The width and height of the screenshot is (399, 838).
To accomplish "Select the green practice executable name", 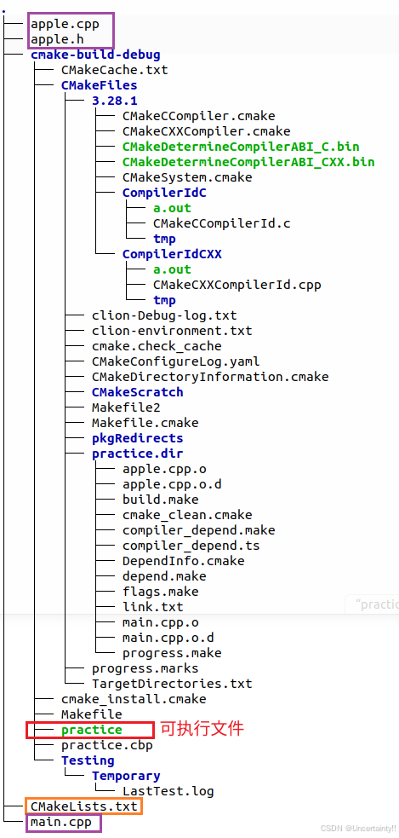I will [92, 730].
